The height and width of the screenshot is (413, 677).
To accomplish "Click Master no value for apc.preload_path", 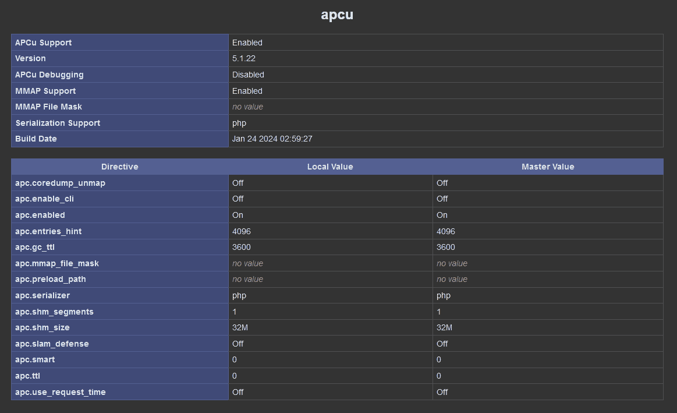I will click(452, 279).
